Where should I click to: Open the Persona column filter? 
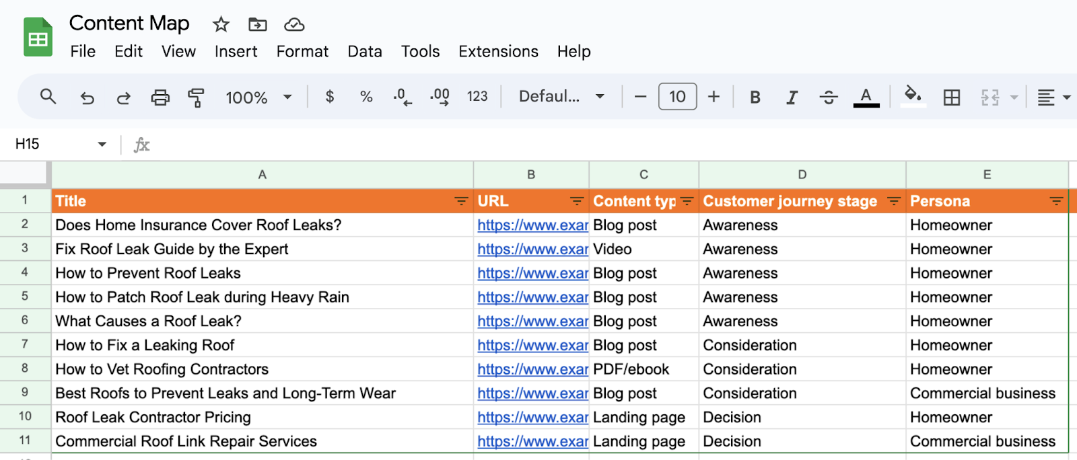1056,201
